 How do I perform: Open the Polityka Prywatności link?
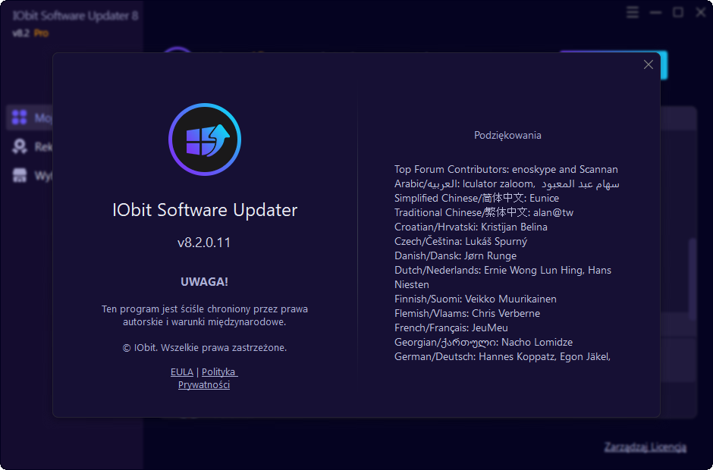pos(204,378)
